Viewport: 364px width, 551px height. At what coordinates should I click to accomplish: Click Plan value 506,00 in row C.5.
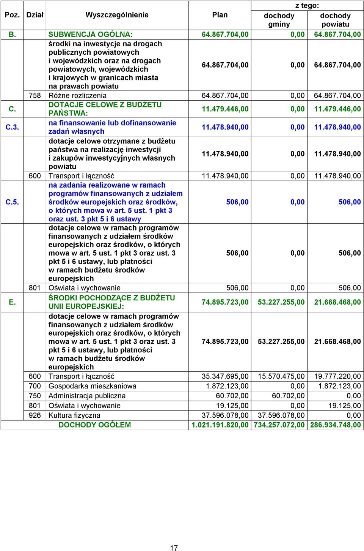point(237,202)
